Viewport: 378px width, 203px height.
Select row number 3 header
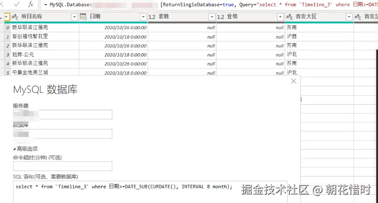tap(7, 55)
